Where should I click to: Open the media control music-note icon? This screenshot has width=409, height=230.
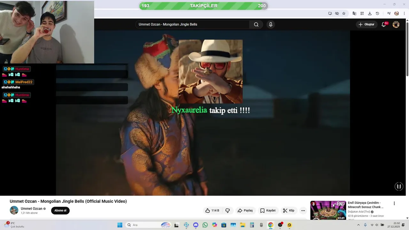pos(389,13)
